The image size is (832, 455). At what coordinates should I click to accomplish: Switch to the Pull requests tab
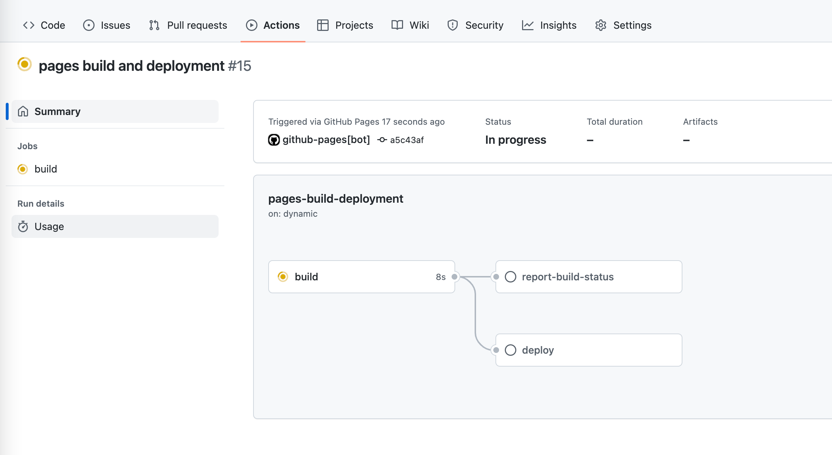188,25
